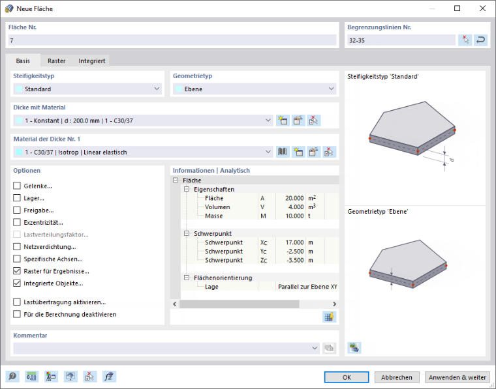Viewport: 496px width, 389px height.
Task: Open units and decimals 0,00 icon
Action: [x=31, y=377]
